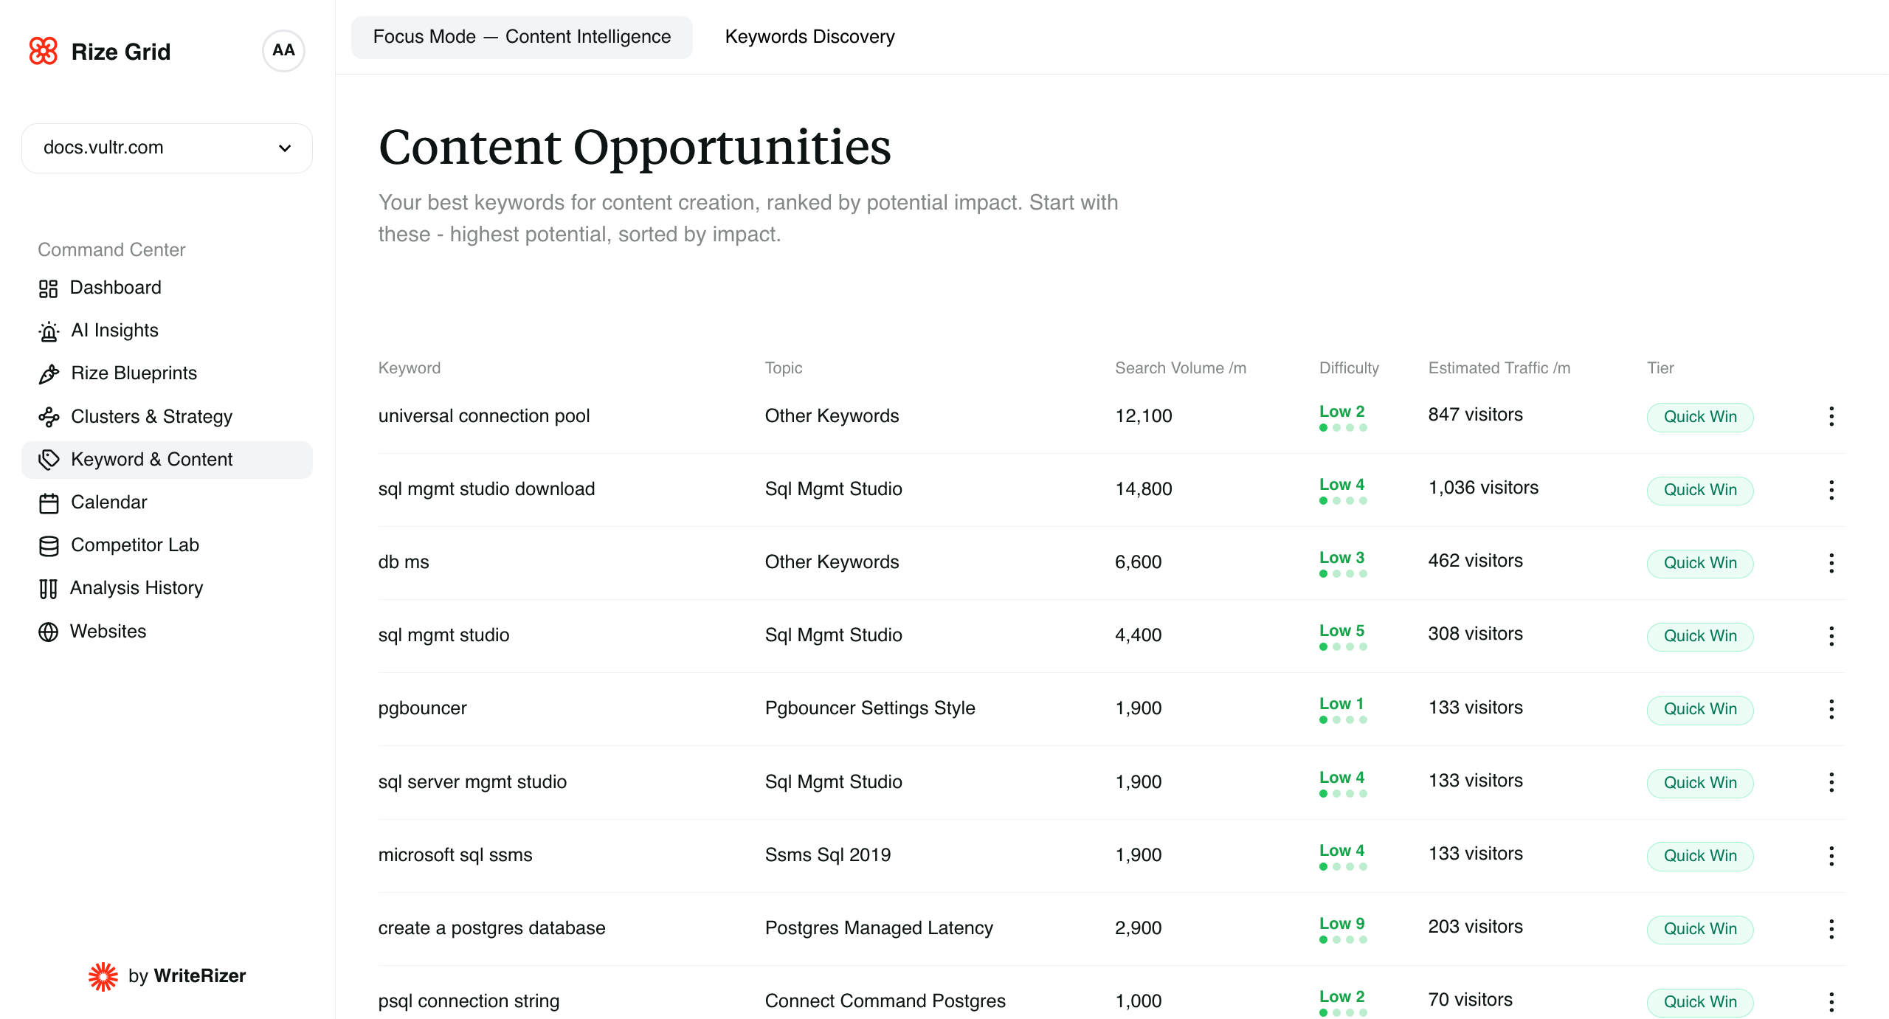
Task: Navigate to Clusters & Strategy
Action: coord(151,416)
